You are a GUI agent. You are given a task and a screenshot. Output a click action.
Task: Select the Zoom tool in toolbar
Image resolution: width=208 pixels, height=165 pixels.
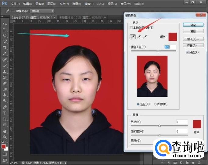tap(5, 137)
